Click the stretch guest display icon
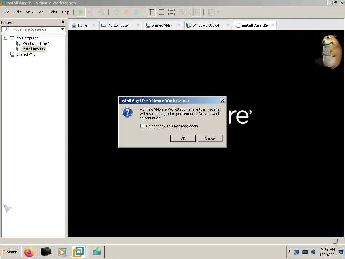345x259 pixels. coord(211,12)
